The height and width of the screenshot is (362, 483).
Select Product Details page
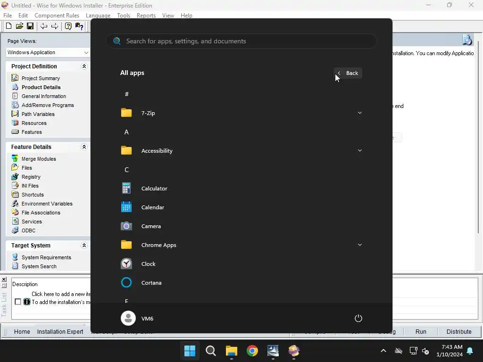click(x=41, y=87)
